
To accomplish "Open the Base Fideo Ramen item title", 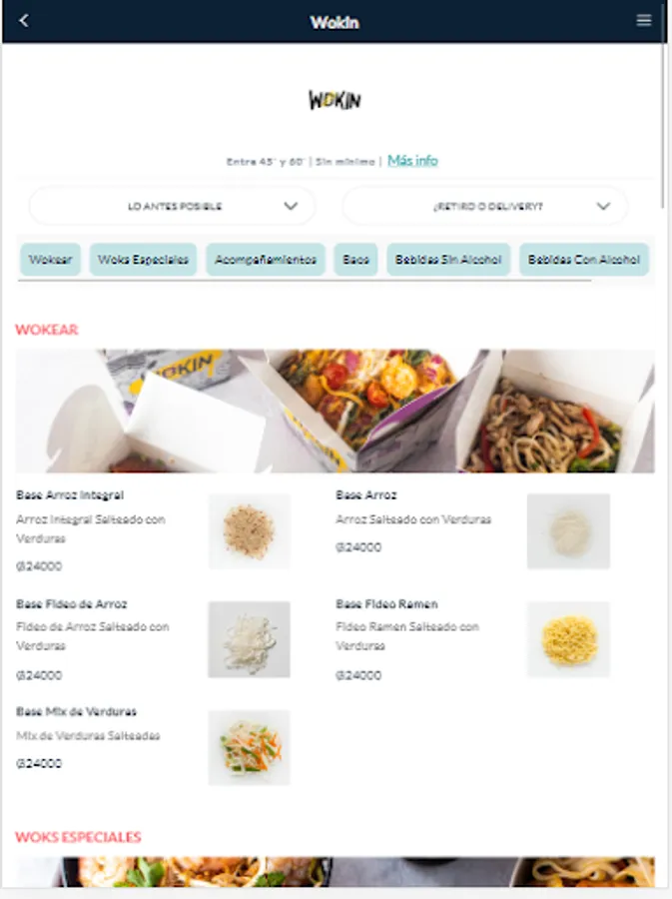I will [386, 603].
